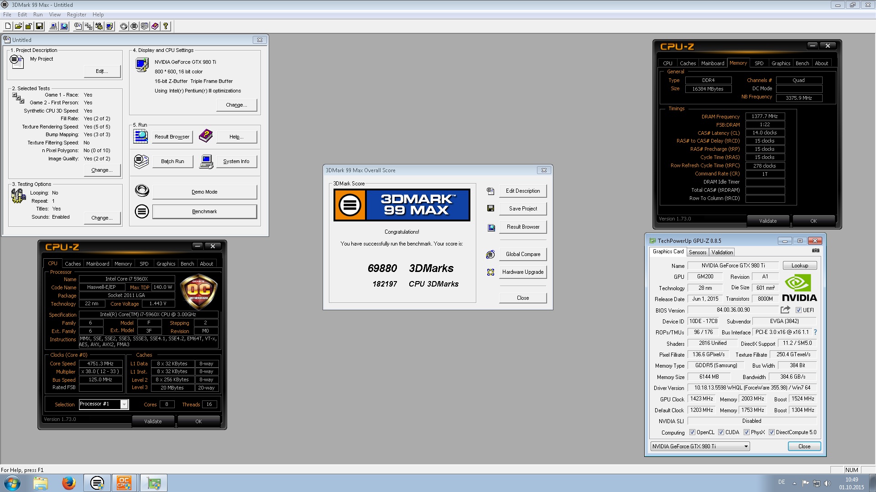
Task: Click the Batch Run stacked pages toolbar icon
Action: point(145,26)
